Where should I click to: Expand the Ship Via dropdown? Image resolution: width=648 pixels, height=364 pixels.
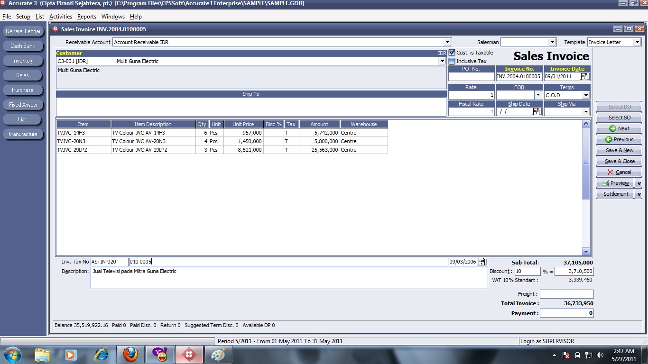(586, 112)
